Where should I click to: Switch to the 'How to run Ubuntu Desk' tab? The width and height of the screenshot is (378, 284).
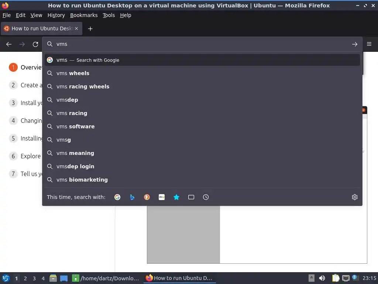(42, 28)
